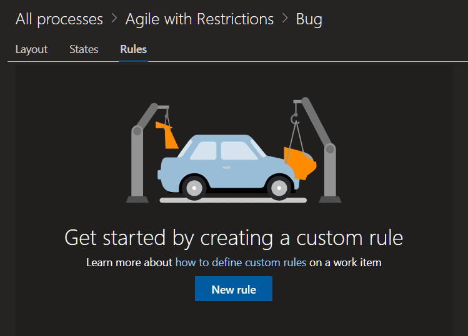Go to Agile with Restrictions process
This screenshot has height=336, width=468.
pyautogui.click(x=199, y=19)
